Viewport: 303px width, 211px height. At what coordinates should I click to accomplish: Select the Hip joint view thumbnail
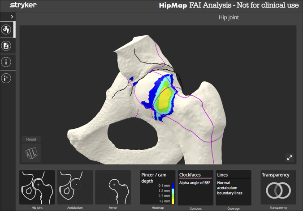37,187
